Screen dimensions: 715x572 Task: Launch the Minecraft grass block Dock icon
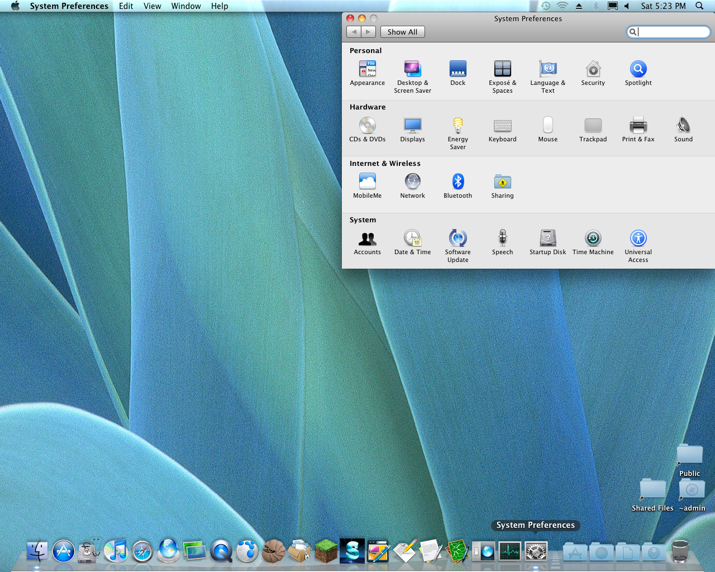click(326, 551)
